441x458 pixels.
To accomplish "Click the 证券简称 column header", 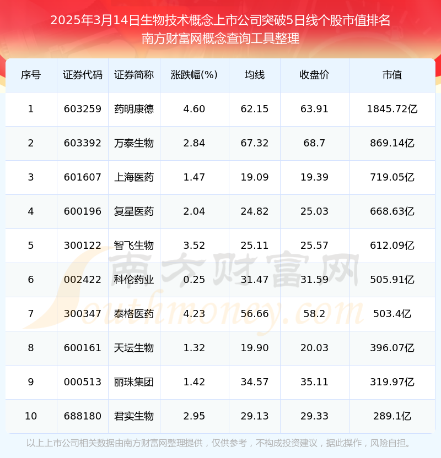I will tap(134, 75).
